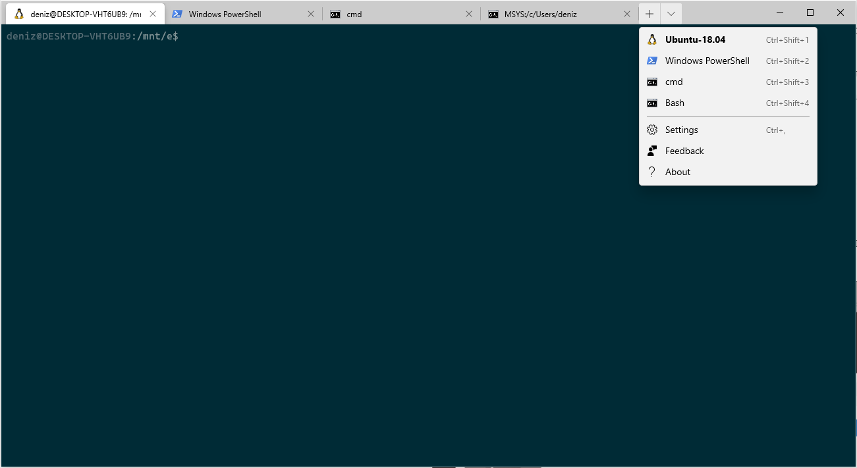Click the Ctrl+Shift+2 shortcut label
This screenshot has width=857, height=468.
(787, 61)
